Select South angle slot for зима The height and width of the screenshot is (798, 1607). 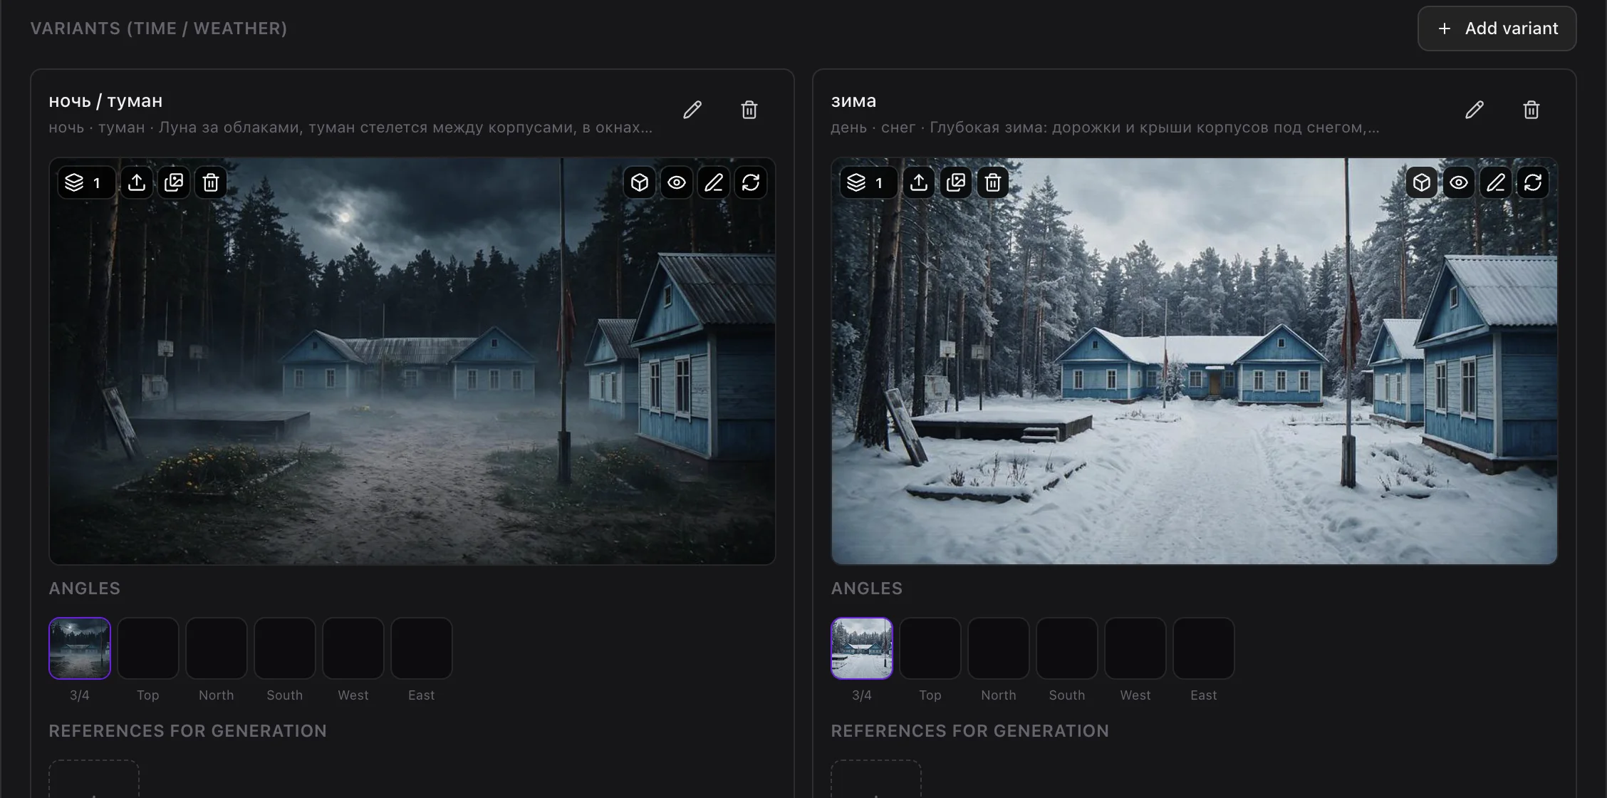(x=1067, y=648)
